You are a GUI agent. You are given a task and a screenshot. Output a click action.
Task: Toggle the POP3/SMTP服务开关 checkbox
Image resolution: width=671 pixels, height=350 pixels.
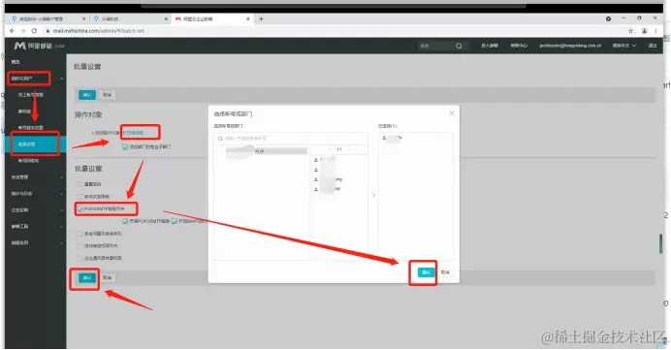(x=80, y=208)
